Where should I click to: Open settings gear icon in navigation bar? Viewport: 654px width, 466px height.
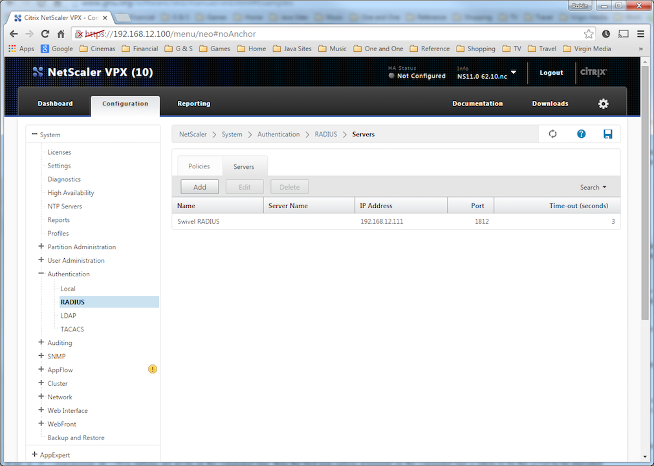pos(603,104)
